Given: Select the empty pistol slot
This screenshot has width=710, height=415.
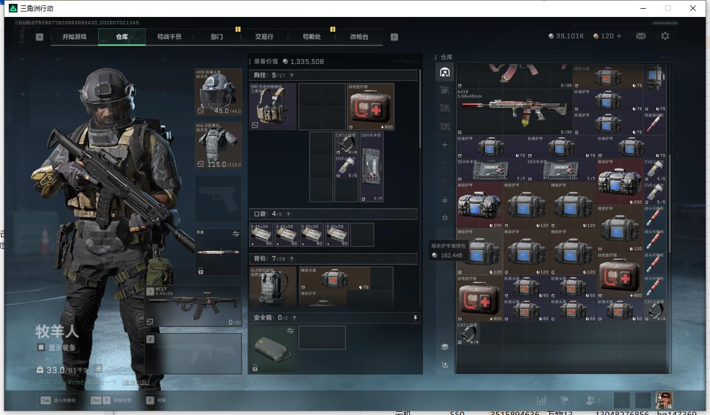Looking at the screenshot, I should pyautogui.click(x=219, y=198).
